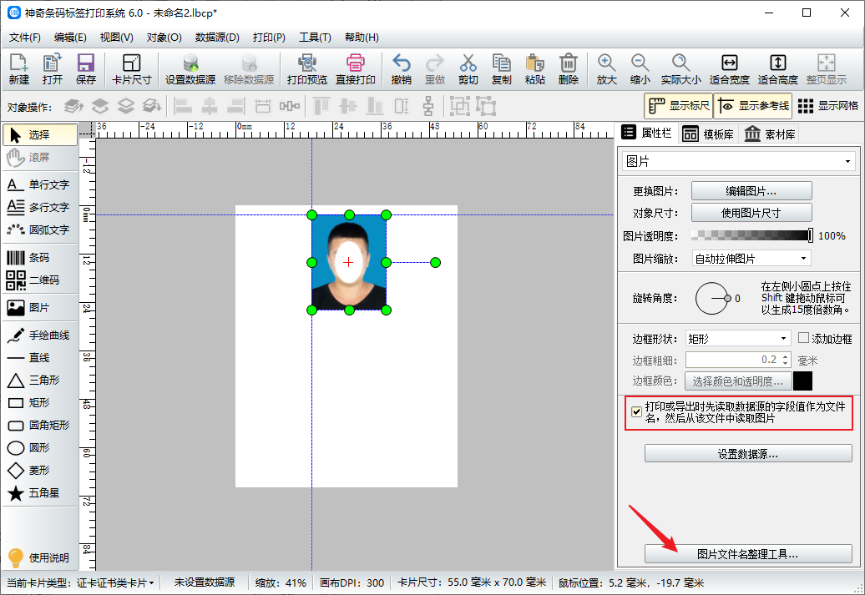Open the object type 图片 dropdown
Screen dimensions: 865x595
click(x=738, y=161)
